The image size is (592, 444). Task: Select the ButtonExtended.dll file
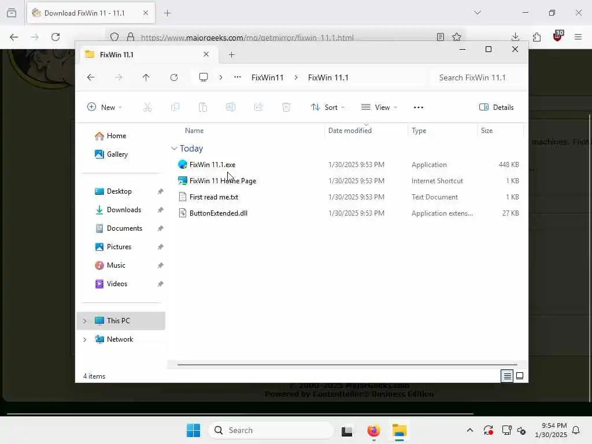tap(218, 213)
